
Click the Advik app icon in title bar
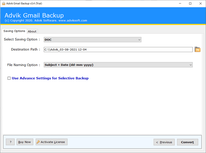(x=4, y=3)
